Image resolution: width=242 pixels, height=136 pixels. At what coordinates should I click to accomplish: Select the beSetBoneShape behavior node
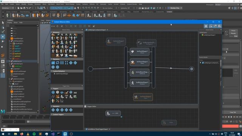click(x=140, y=73)
